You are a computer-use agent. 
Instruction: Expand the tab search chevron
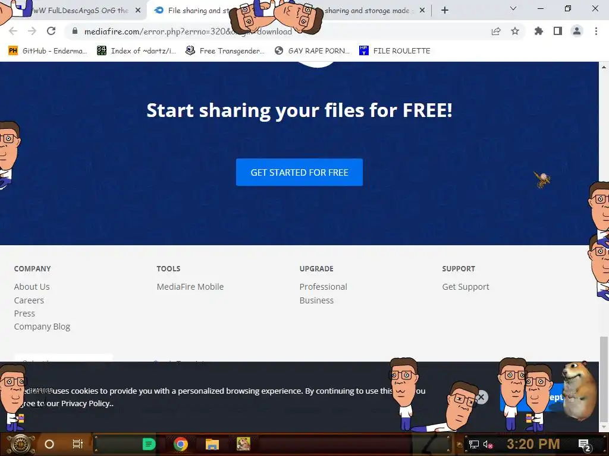[513, 8]
